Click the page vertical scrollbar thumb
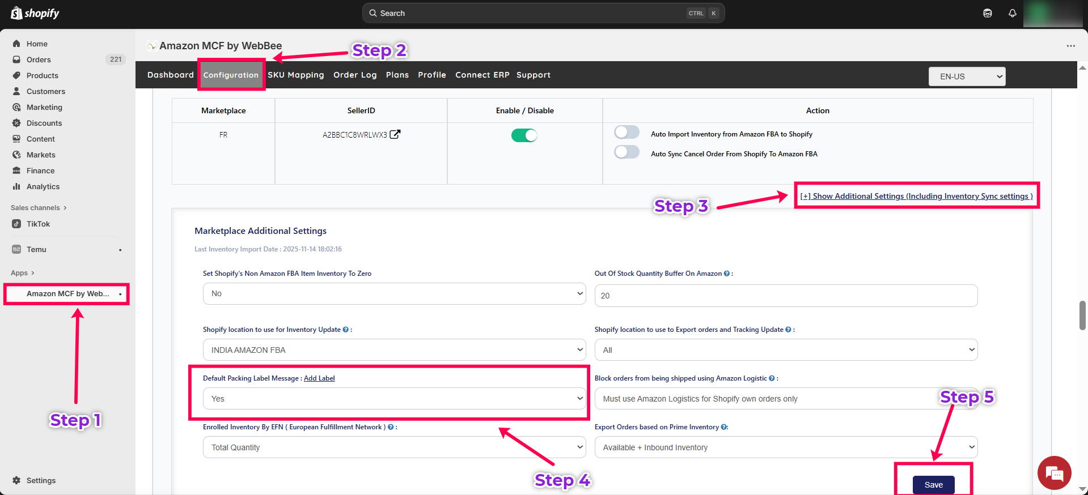 (x=1082, y=315)
